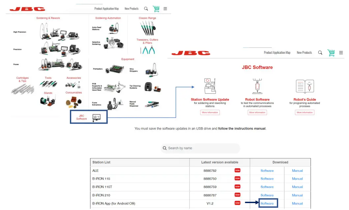
Task: Click More information under Robot's Guide
Action: pos(305,112)
